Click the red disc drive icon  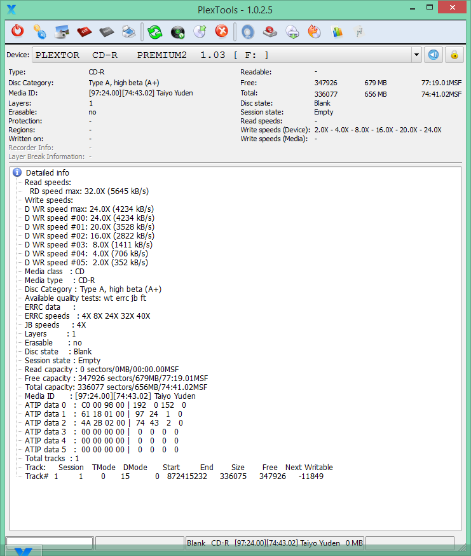coord(270,32)
